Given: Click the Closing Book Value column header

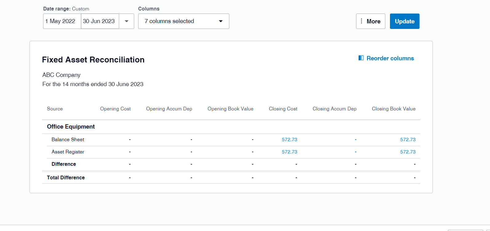Looking at the screenshot, I should click(393, 109).
